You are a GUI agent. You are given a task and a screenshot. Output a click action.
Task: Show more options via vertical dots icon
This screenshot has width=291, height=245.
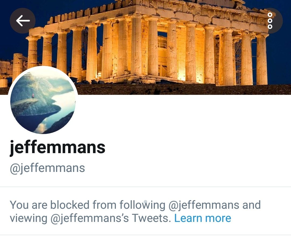(270, 20)
